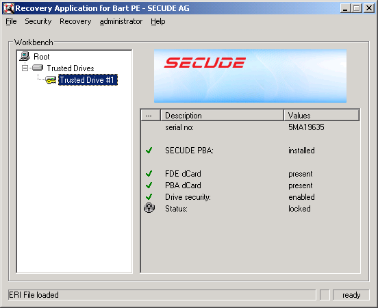This screenshot has height=308, width=378.
Task: Click the green checkmark beside FDE dCard
Action: (x=149, y=174)
